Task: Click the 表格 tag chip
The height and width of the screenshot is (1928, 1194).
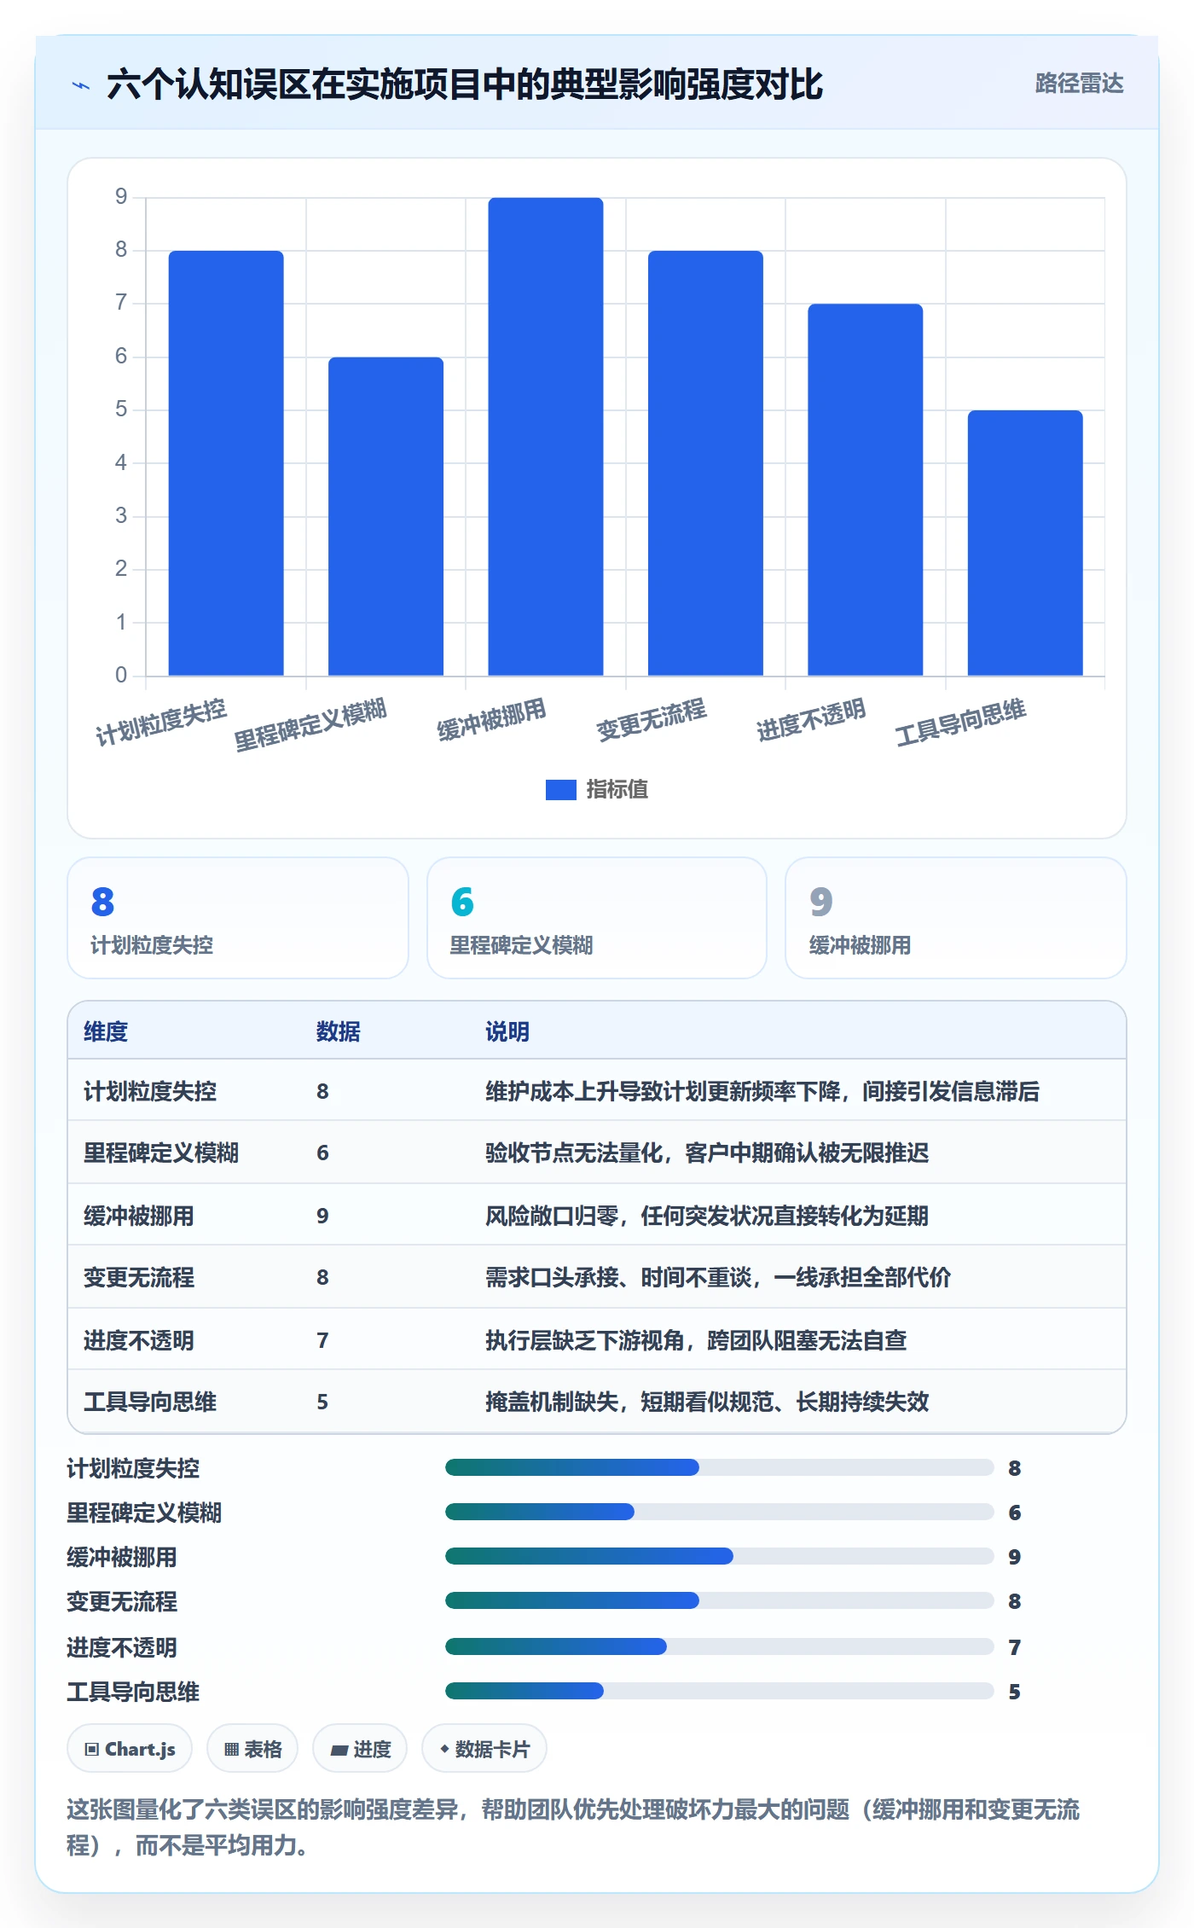Action: (x=252, y=1748)
